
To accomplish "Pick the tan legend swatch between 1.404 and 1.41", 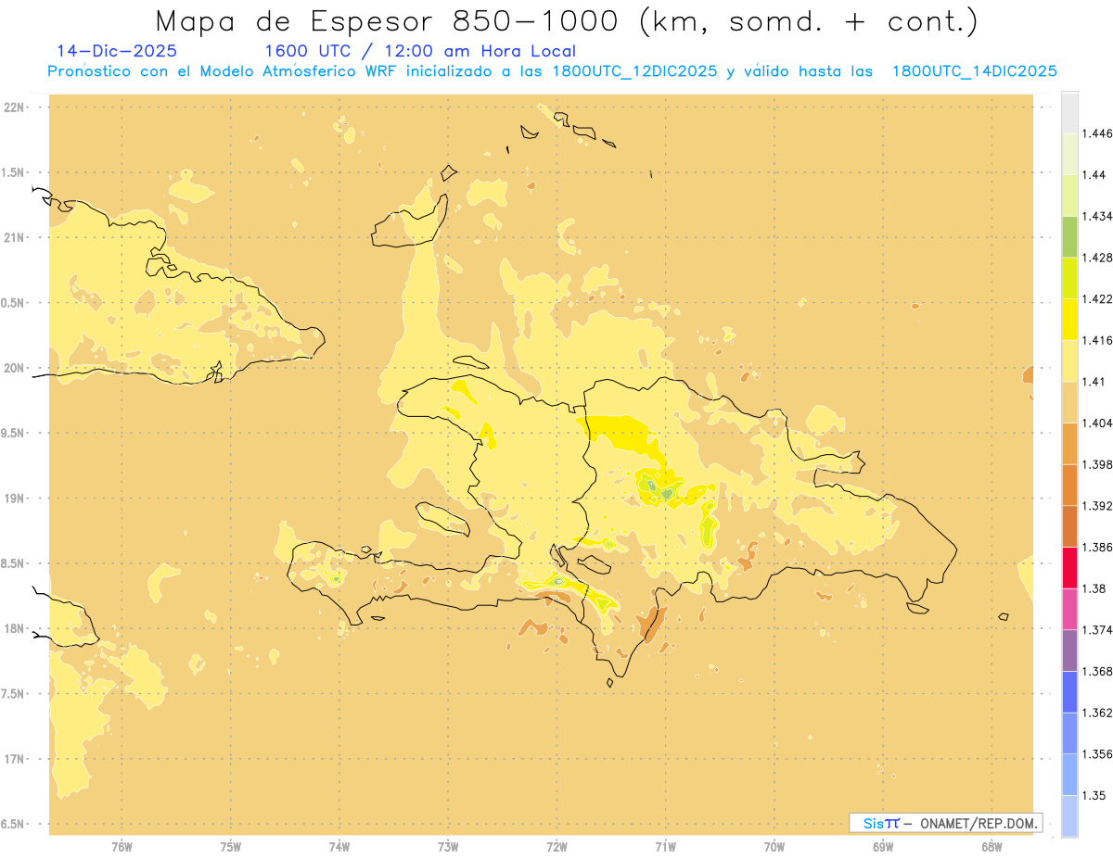I will 1069,402.
